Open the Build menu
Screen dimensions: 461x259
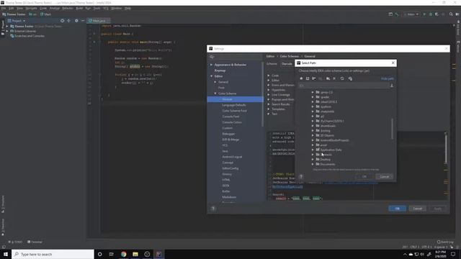tap(79, 8)
